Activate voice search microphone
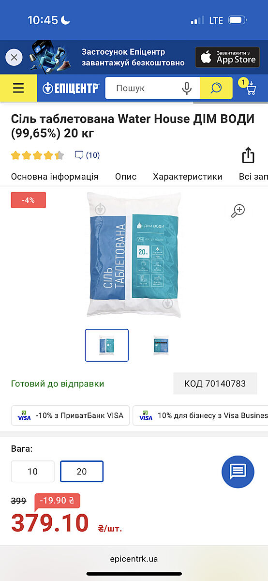Screen dimensions: 268x581 [187, 88]
